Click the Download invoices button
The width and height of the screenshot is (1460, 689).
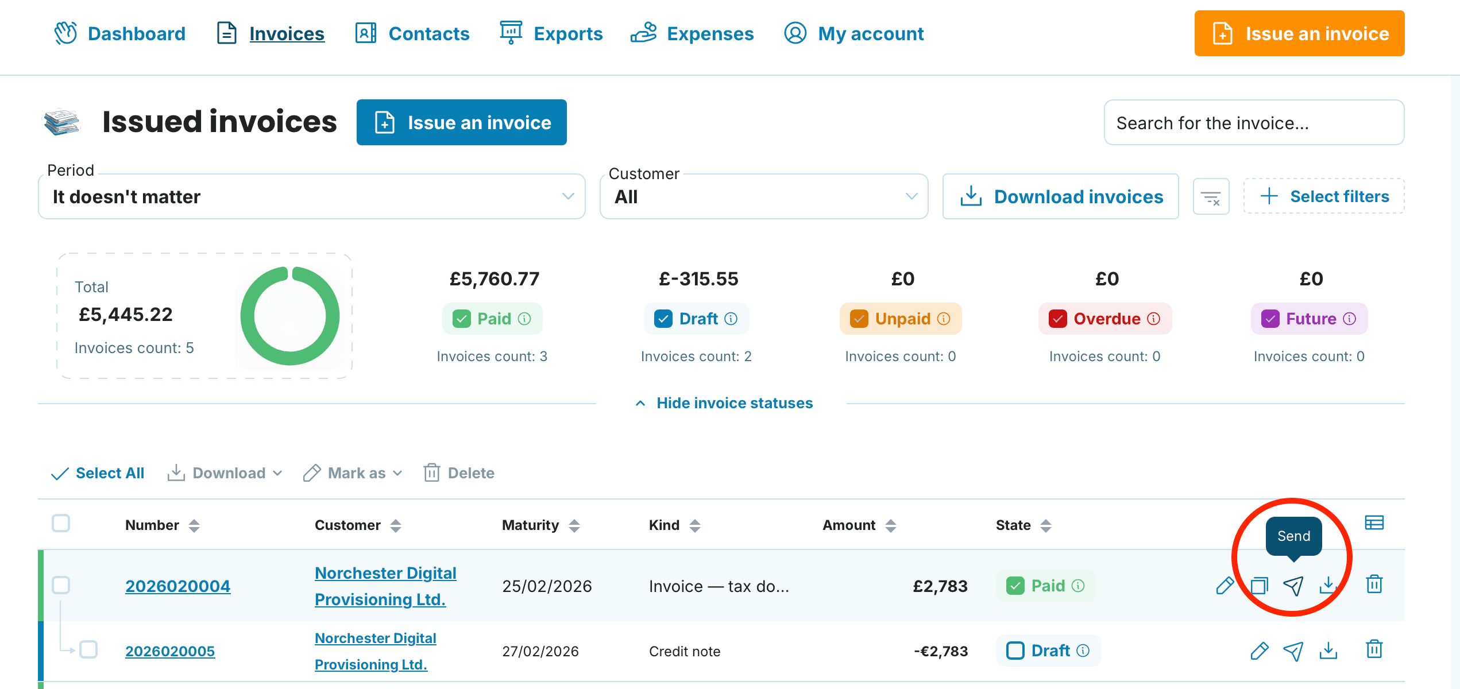tap(1061, 196)
